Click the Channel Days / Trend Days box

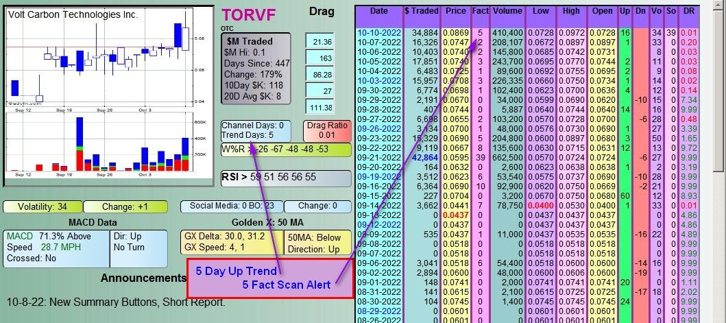click(256, 131)
